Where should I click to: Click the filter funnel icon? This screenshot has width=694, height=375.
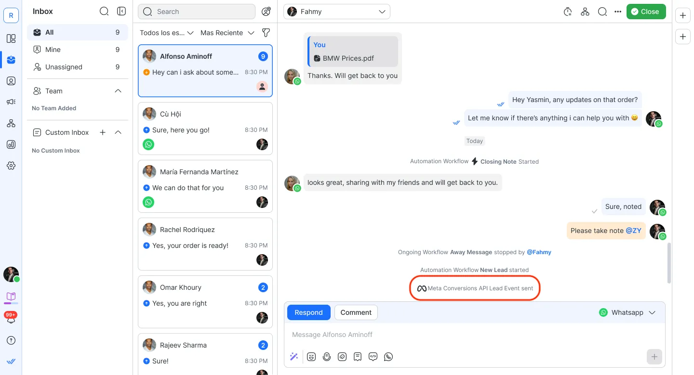tap(266, 33)
